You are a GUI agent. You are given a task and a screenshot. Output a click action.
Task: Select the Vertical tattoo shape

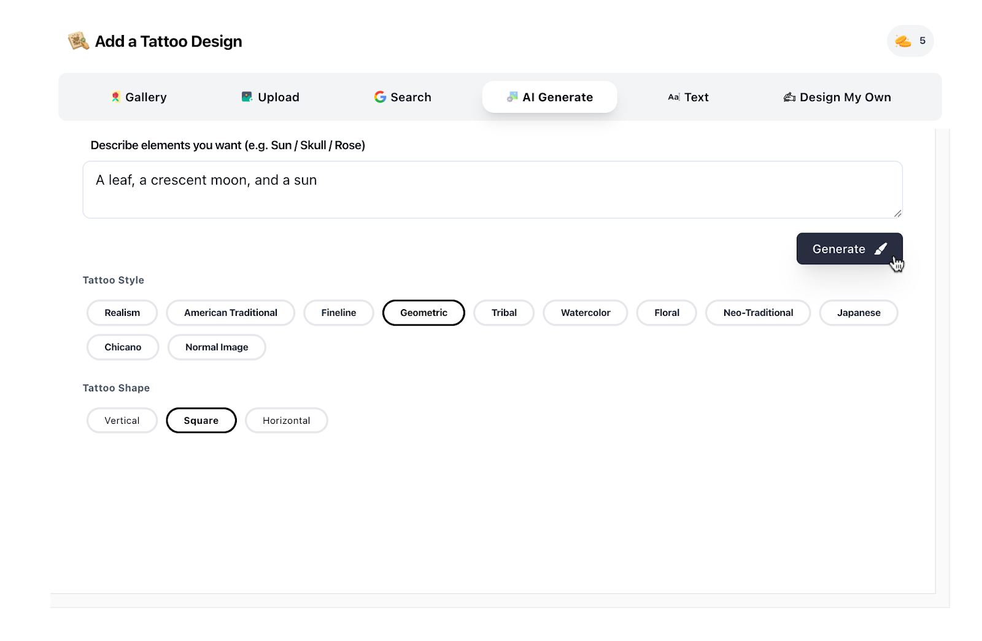click(x=122, y=420)
